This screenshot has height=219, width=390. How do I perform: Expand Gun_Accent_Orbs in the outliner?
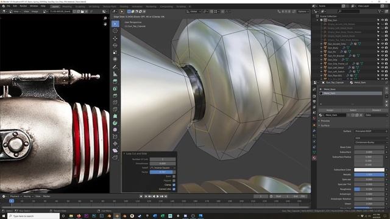321,44
